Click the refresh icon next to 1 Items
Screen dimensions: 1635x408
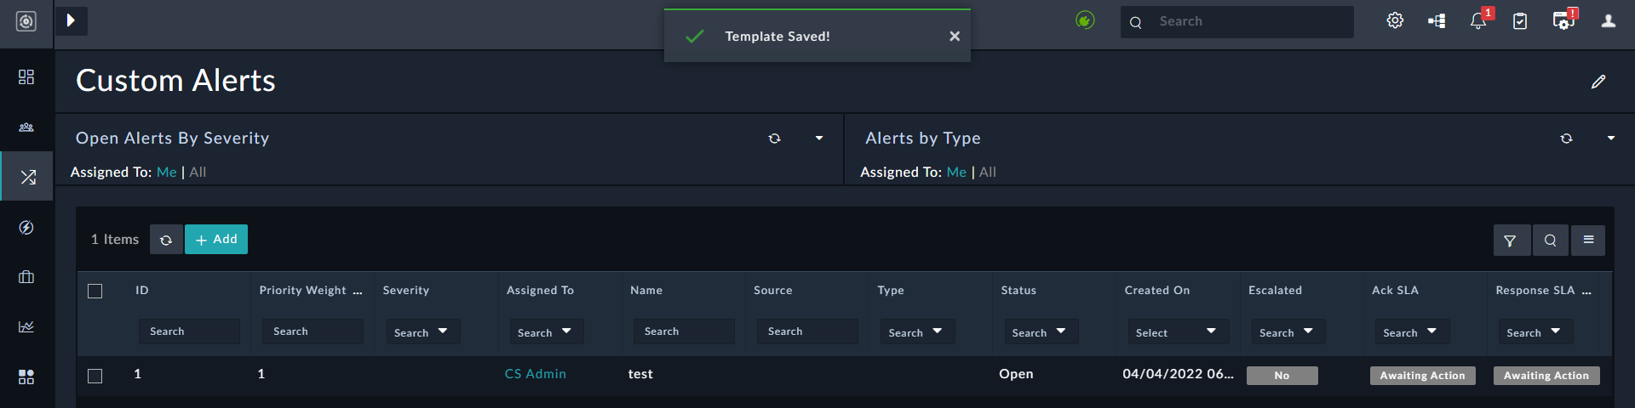click(166, 241)
